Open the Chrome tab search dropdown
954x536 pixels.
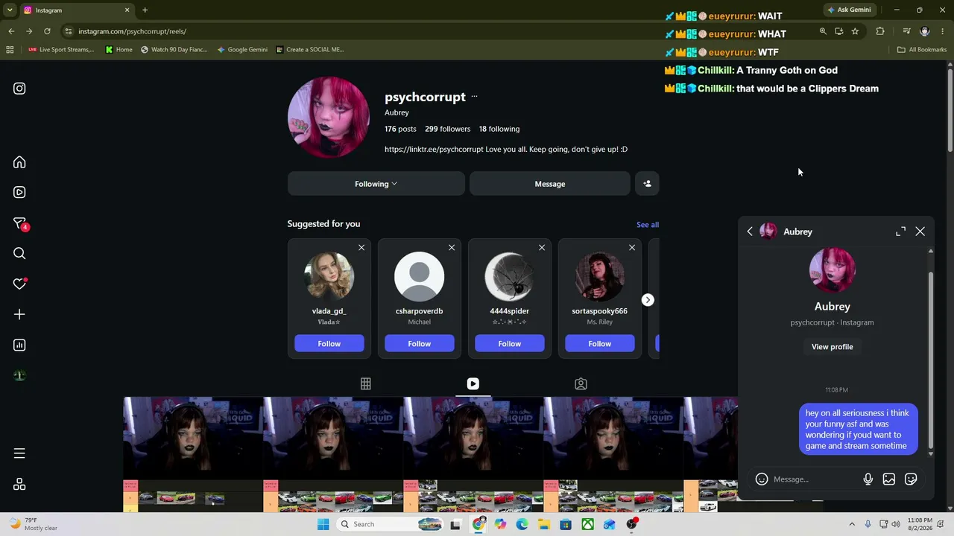coord(10,10)
